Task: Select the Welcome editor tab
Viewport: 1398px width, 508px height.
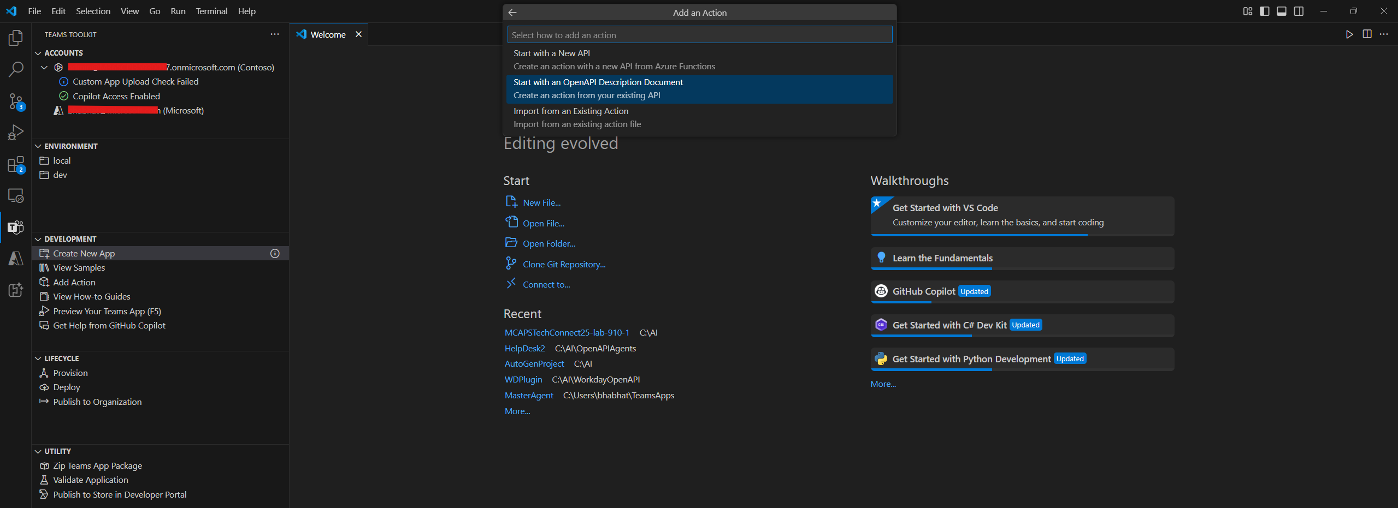Action: (328, 34)
